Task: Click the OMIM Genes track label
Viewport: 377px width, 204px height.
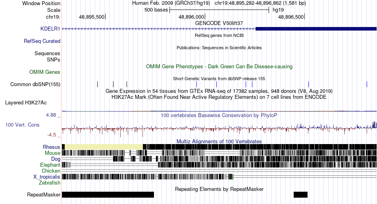Action: (x=45, y=72)
